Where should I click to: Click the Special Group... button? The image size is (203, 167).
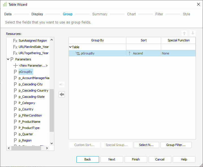pos(117,145)
